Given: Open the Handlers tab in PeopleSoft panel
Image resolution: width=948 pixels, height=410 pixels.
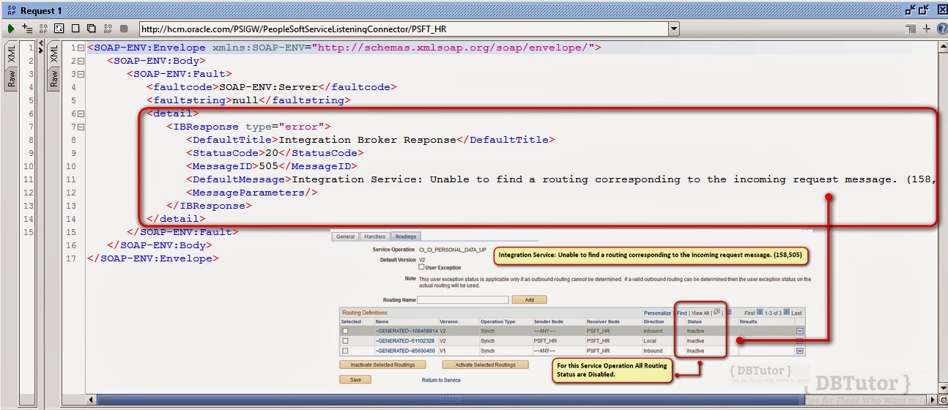Looking at the screenshot, I should coord(375,236).
